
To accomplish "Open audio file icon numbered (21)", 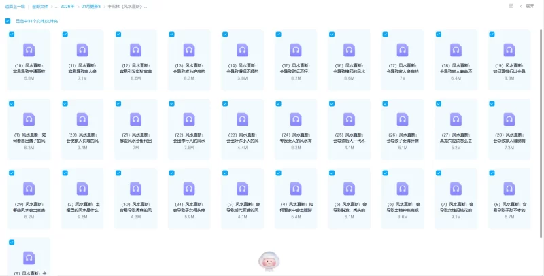I will click(135, 119).
